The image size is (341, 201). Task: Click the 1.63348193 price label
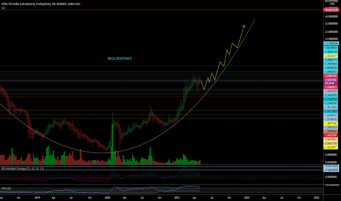331,115
